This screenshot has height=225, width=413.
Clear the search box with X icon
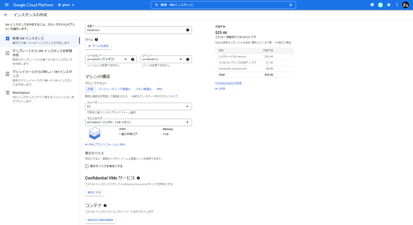[x=290, y=5]
